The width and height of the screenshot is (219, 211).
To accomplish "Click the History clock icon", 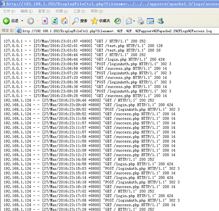I will [117, 21].
